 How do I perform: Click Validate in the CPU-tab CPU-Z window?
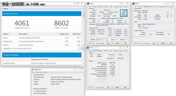pyautogui.click(x=117, y=43)
